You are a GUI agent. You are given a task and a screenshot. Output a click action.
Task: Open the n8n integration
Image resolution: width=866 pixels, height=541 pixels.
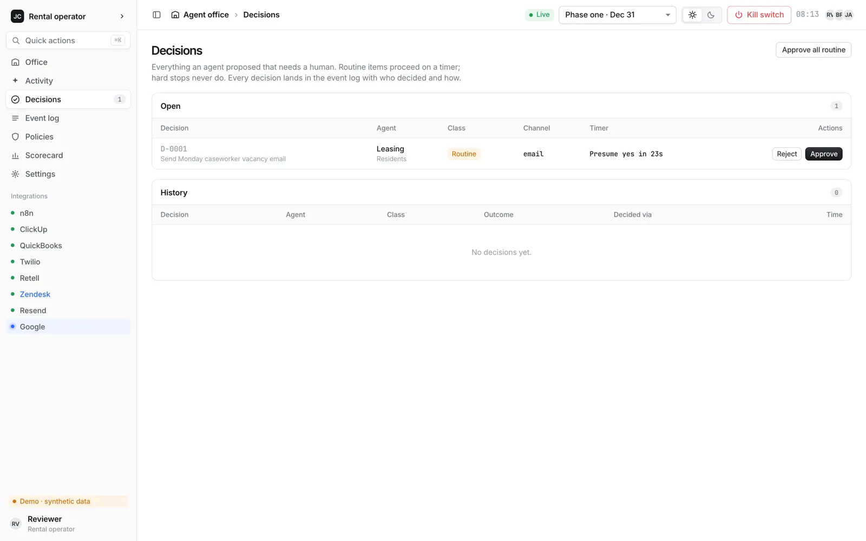pyautogui.click(x=68, y=213)
